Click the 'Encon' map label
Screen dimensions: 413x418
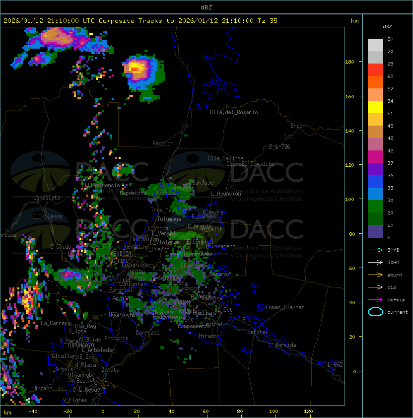tap(298, 126)
